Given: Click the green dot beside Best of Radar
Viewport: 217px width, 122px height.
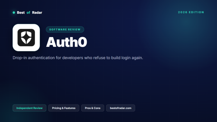Looking at the screenshot, I should tap(14, 13).
